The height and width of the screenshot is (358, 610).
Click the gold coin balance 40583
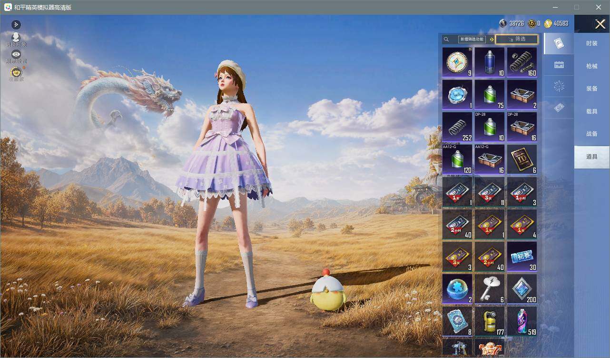(x=556, y=23)
